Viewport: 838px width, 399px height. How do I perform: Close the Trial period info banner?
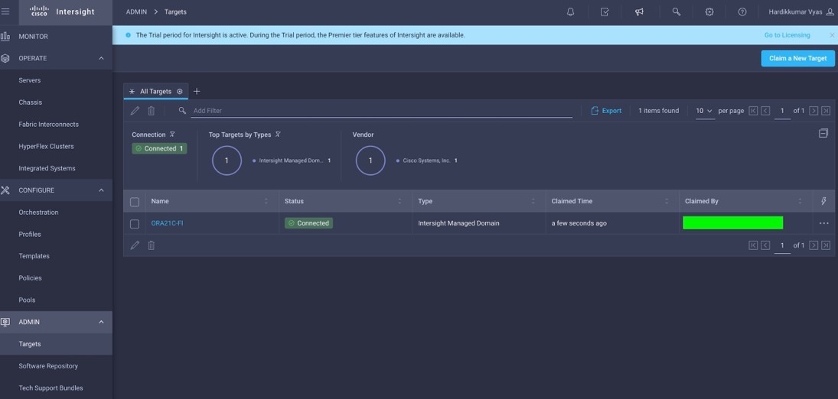pyautogui.click(x=832, y=34)
